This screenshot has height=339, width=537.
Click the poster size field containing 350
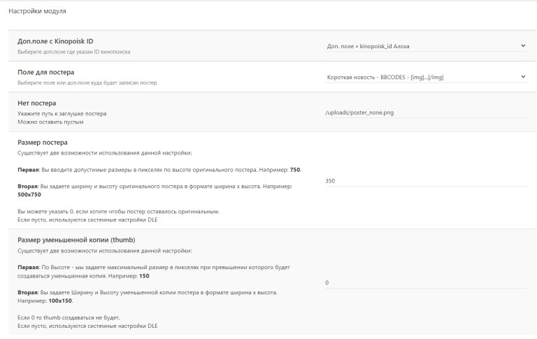[426, 181]
